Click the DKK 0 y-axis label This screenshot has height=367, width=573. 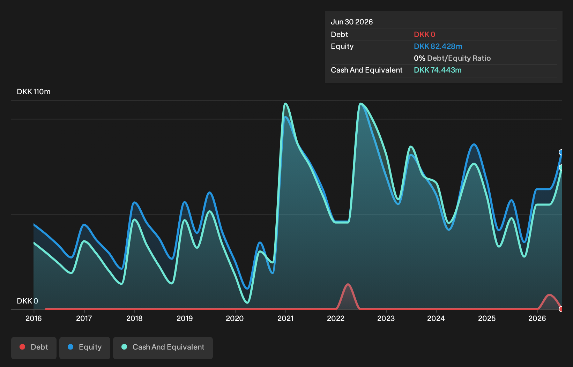pyautogui.click(x=28, y=301)
